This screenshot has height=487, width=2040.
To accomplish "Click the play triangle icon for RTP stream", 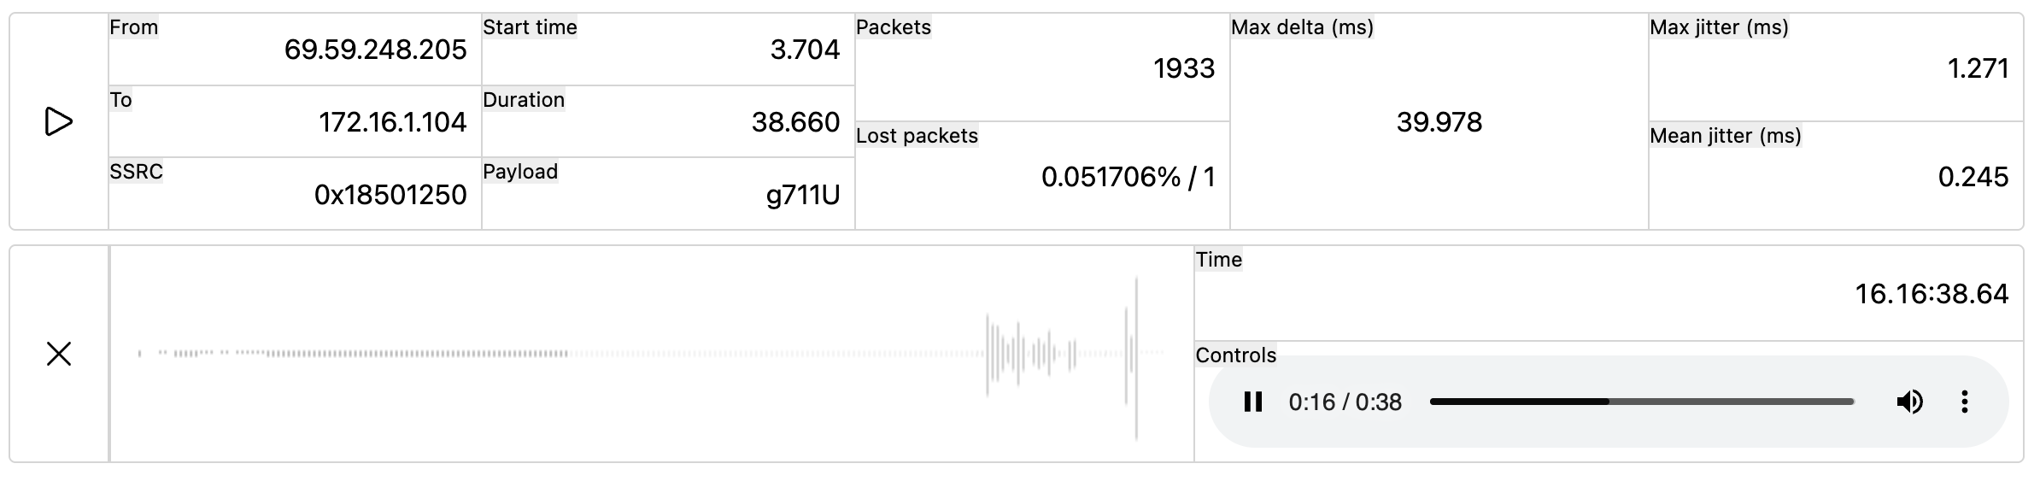I will click(58, 121).
